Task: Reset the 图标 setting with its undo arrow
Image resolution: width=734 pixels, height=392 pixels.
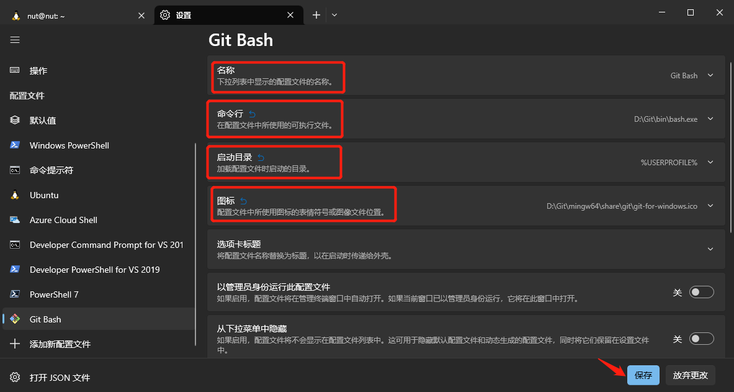Action: 243,201
